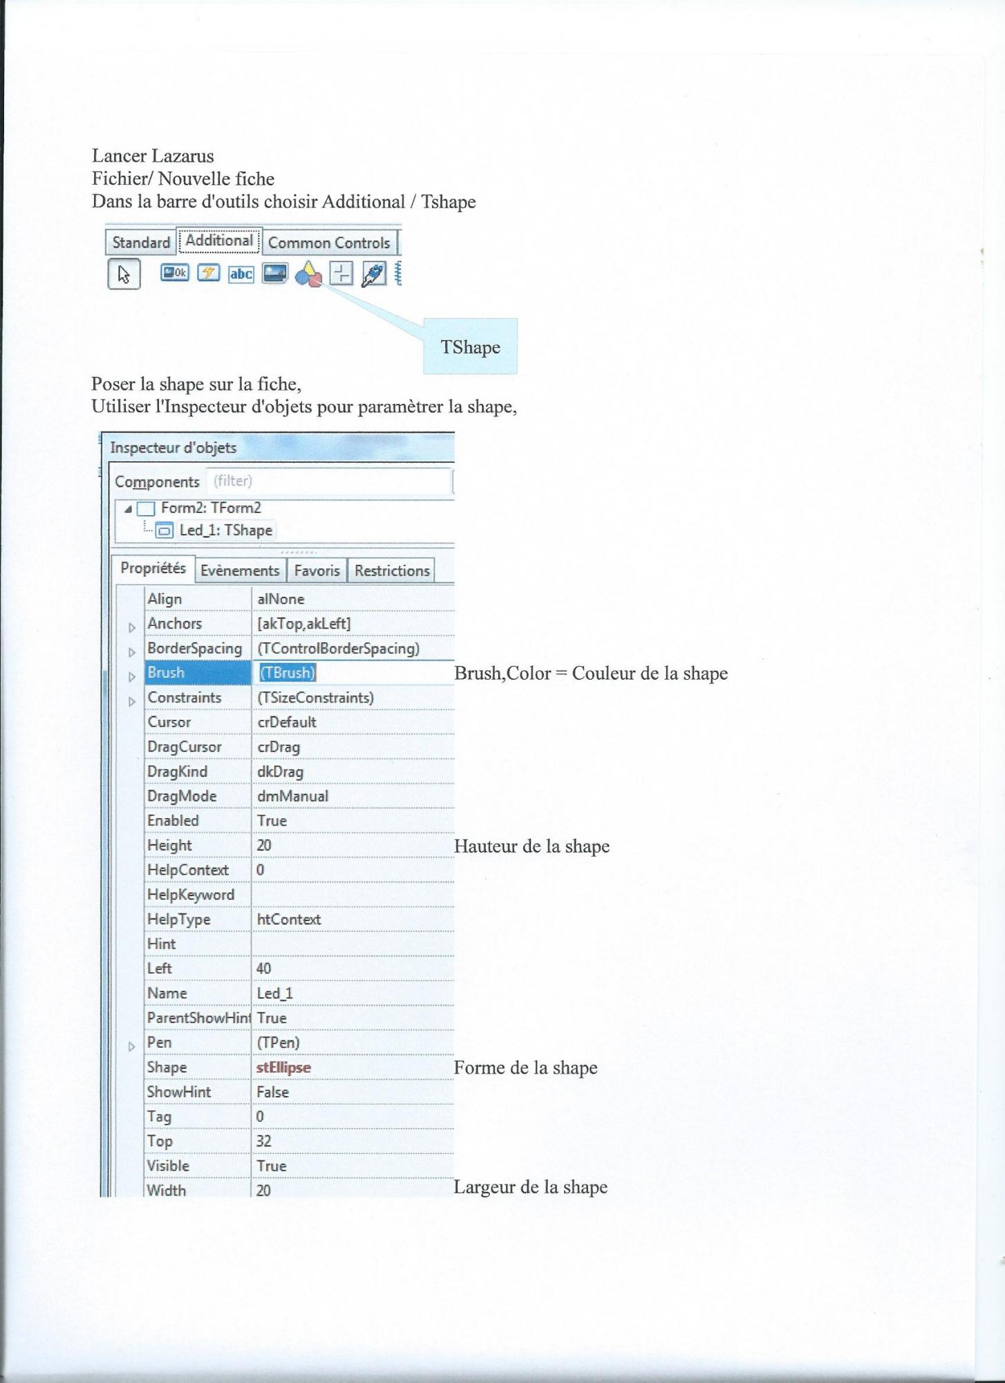Select the Width property name

pyautogui.click(x=166, y=1191)
